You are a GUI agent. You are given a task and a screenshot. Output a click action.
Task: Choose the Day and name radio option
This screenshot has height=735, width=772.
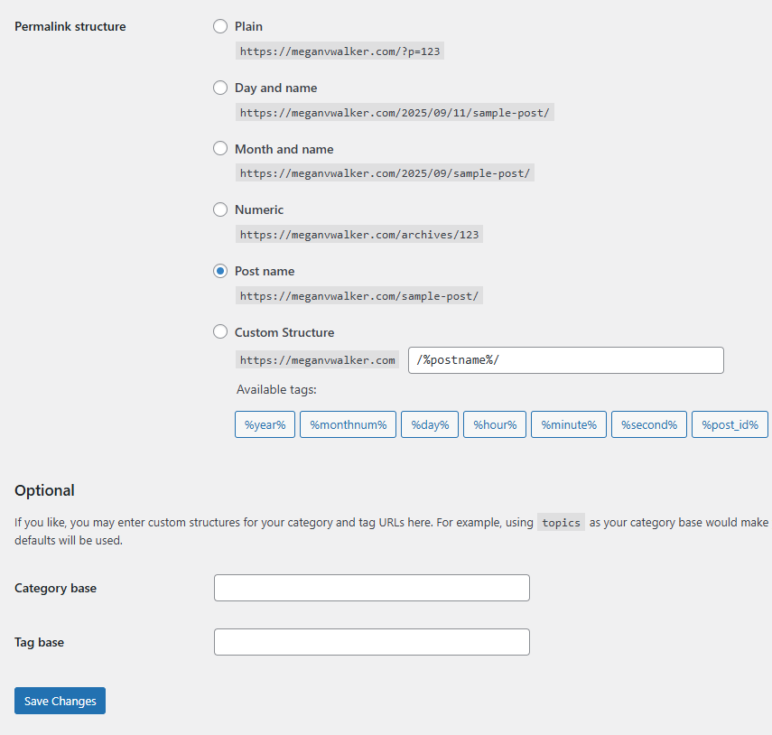(220, 88)
